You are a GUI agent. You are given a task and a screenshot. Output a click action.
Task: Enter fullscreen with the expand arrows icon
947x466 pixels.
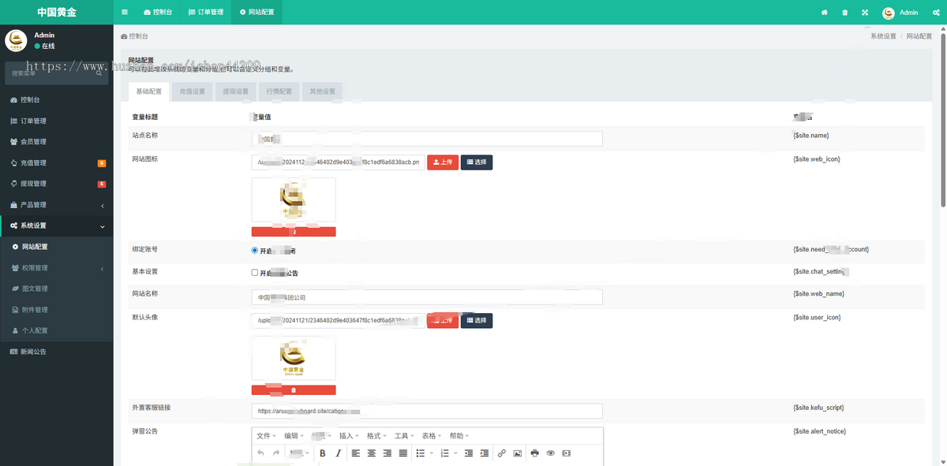click(x=865, y=13)
